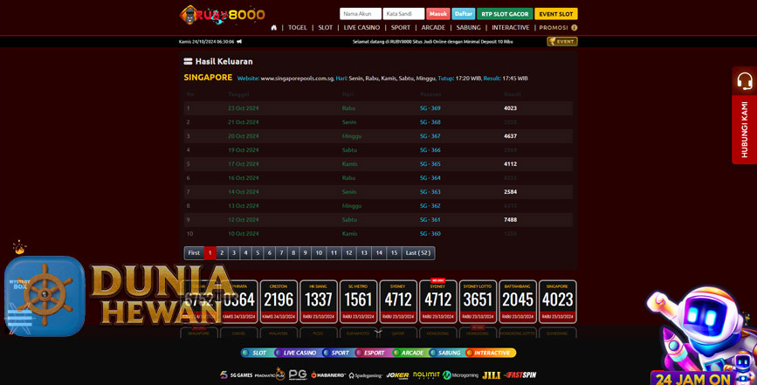Select LIVE CASINO in the colorful category bar
757x385 pixels.
coord(297,353)
